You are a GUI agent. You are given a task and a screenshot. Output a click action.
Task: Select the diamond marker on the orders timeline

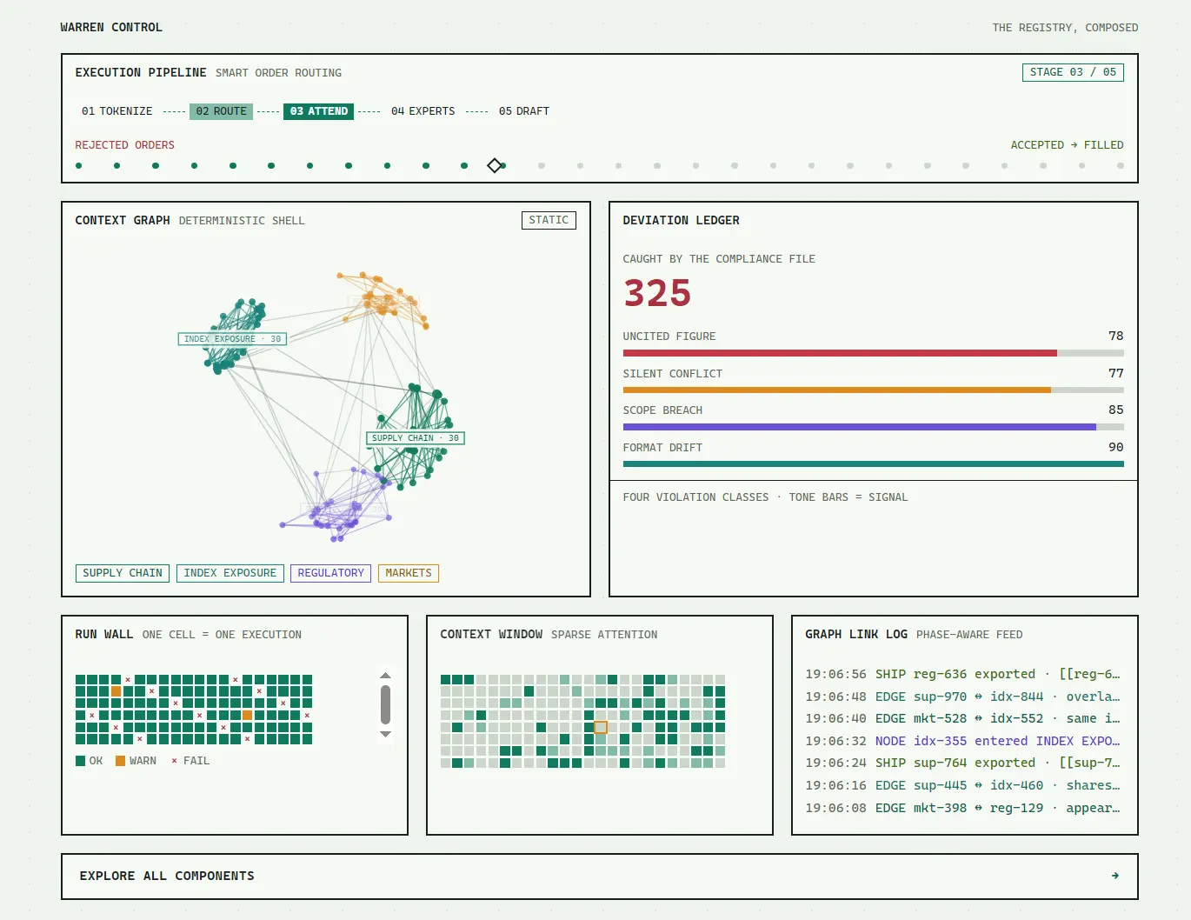pos(494,165)
